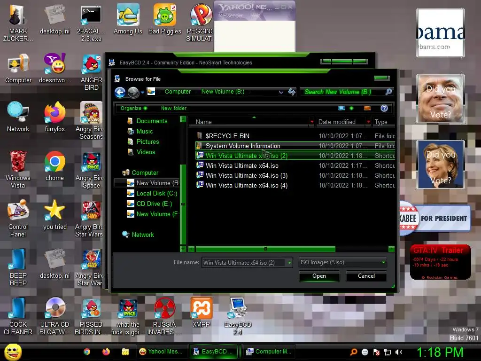Image resolution: width=481 pixels, height=361 pixels.
Task: Click the Forward arrow in Browse dialog
Action: pyautogui.click(x=133, y=92)
